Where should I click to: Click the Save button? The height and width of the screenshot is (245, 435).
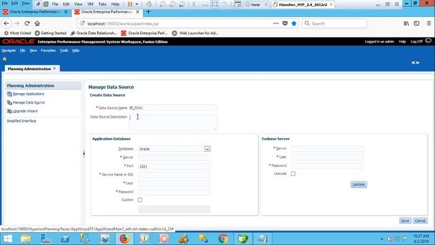coord(405,220)
